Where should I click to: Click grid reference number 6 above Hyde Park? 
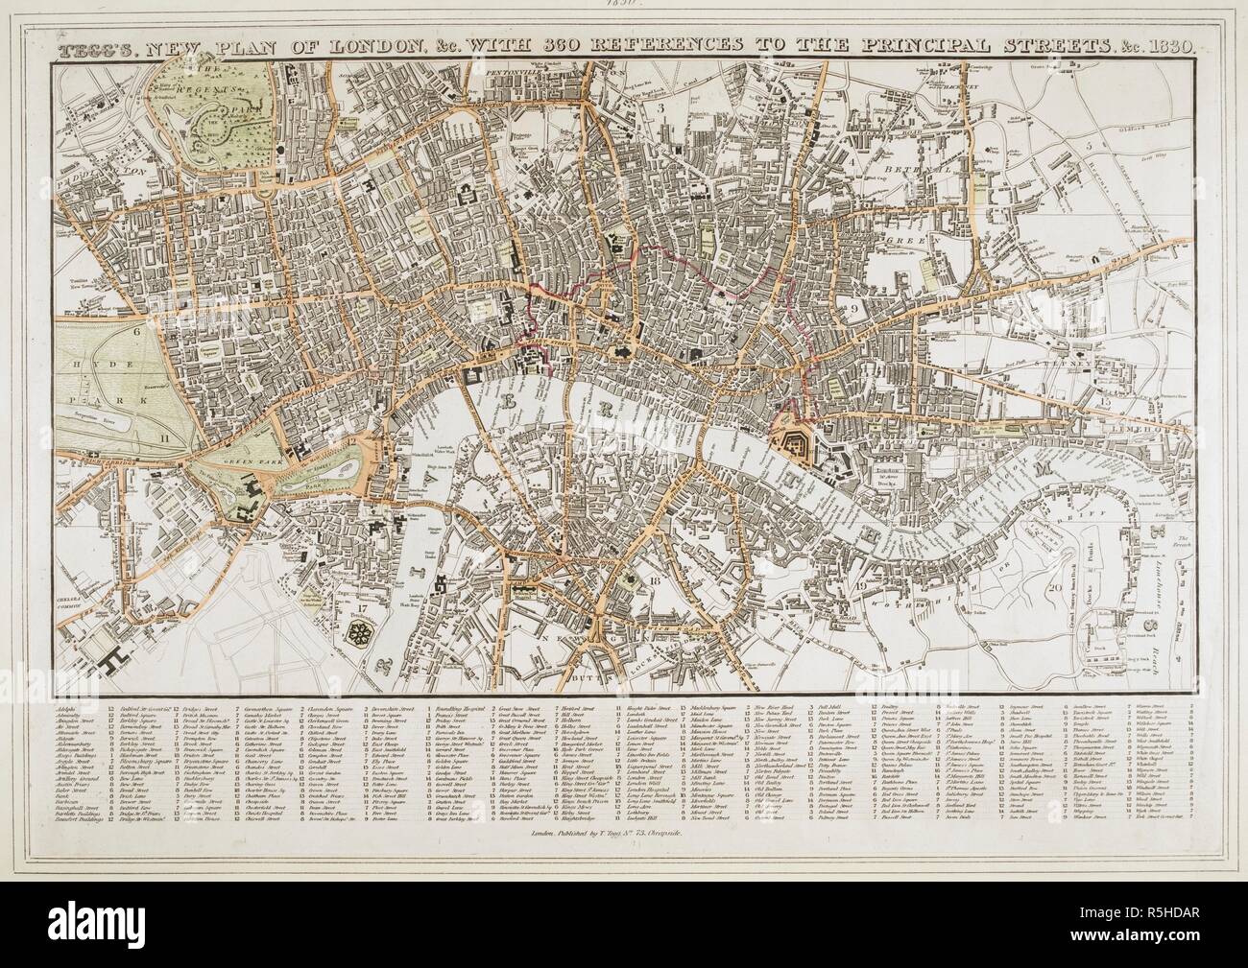pyautogui.click(x=138, y=330)
